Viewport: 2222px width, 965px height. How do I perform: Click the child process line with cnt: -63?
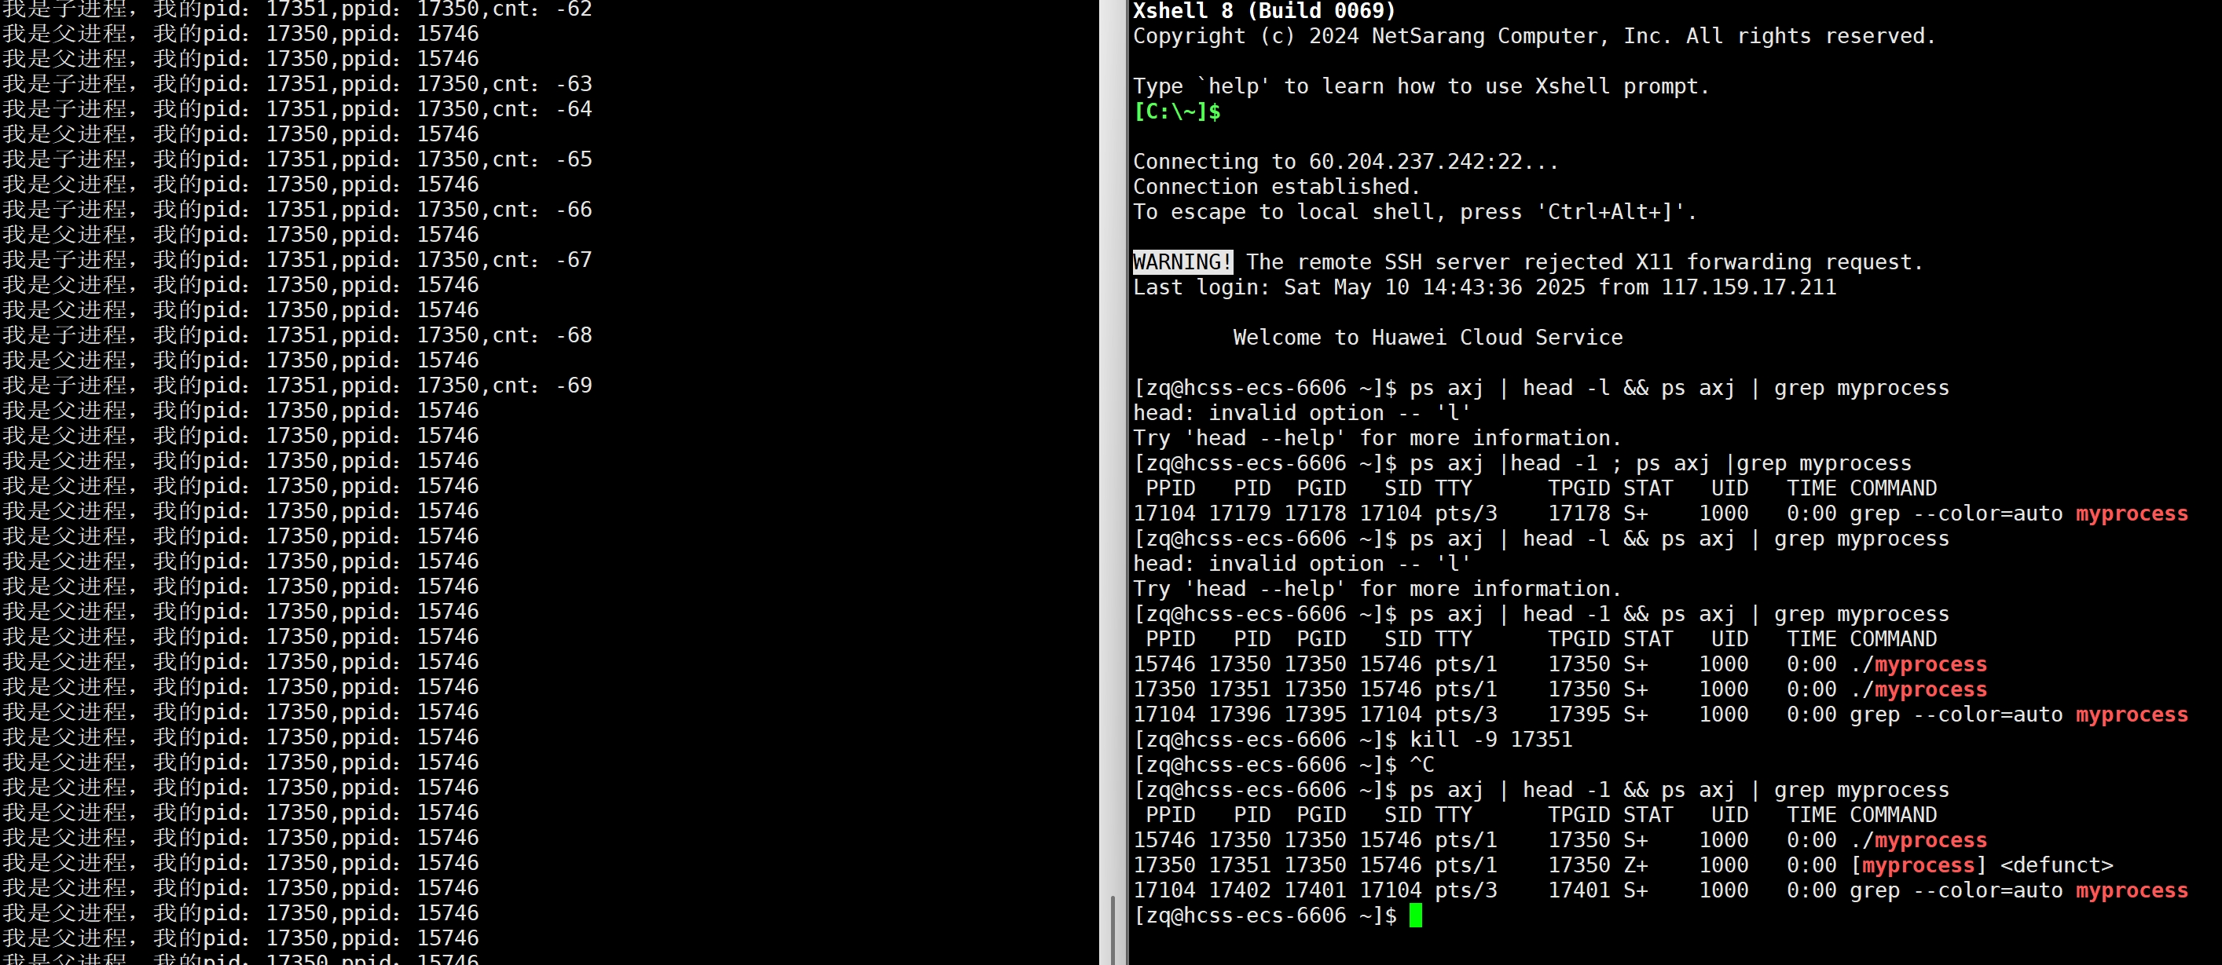click(x=298, y=84)
